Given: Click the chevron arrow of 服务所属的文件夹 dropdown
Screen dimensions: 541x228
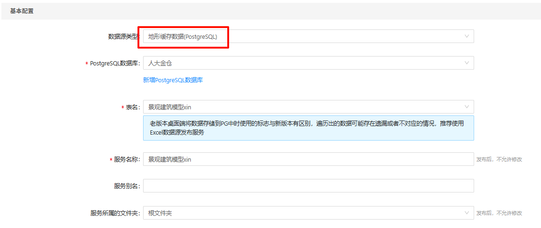Looking at the screenshot, I should (466, 213).
